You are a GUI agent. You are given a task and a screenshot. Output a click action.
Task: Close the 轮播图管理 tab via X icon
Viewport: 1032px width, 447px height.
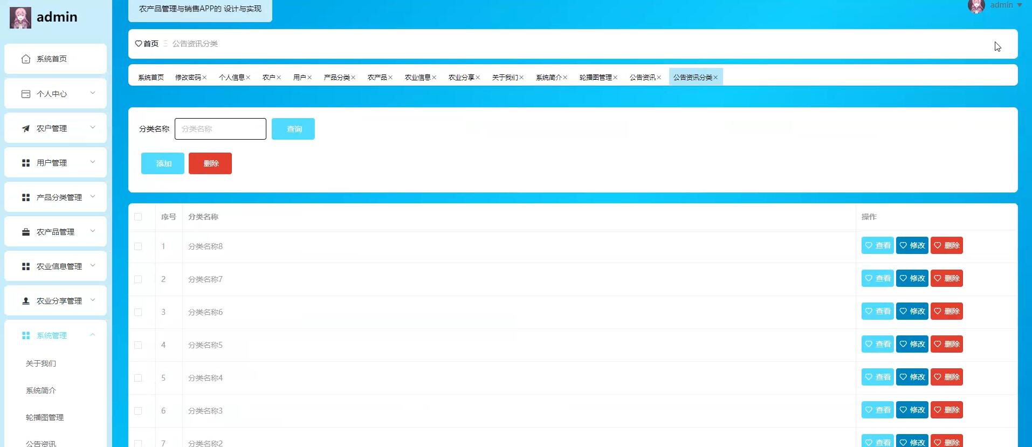[615, 78]
